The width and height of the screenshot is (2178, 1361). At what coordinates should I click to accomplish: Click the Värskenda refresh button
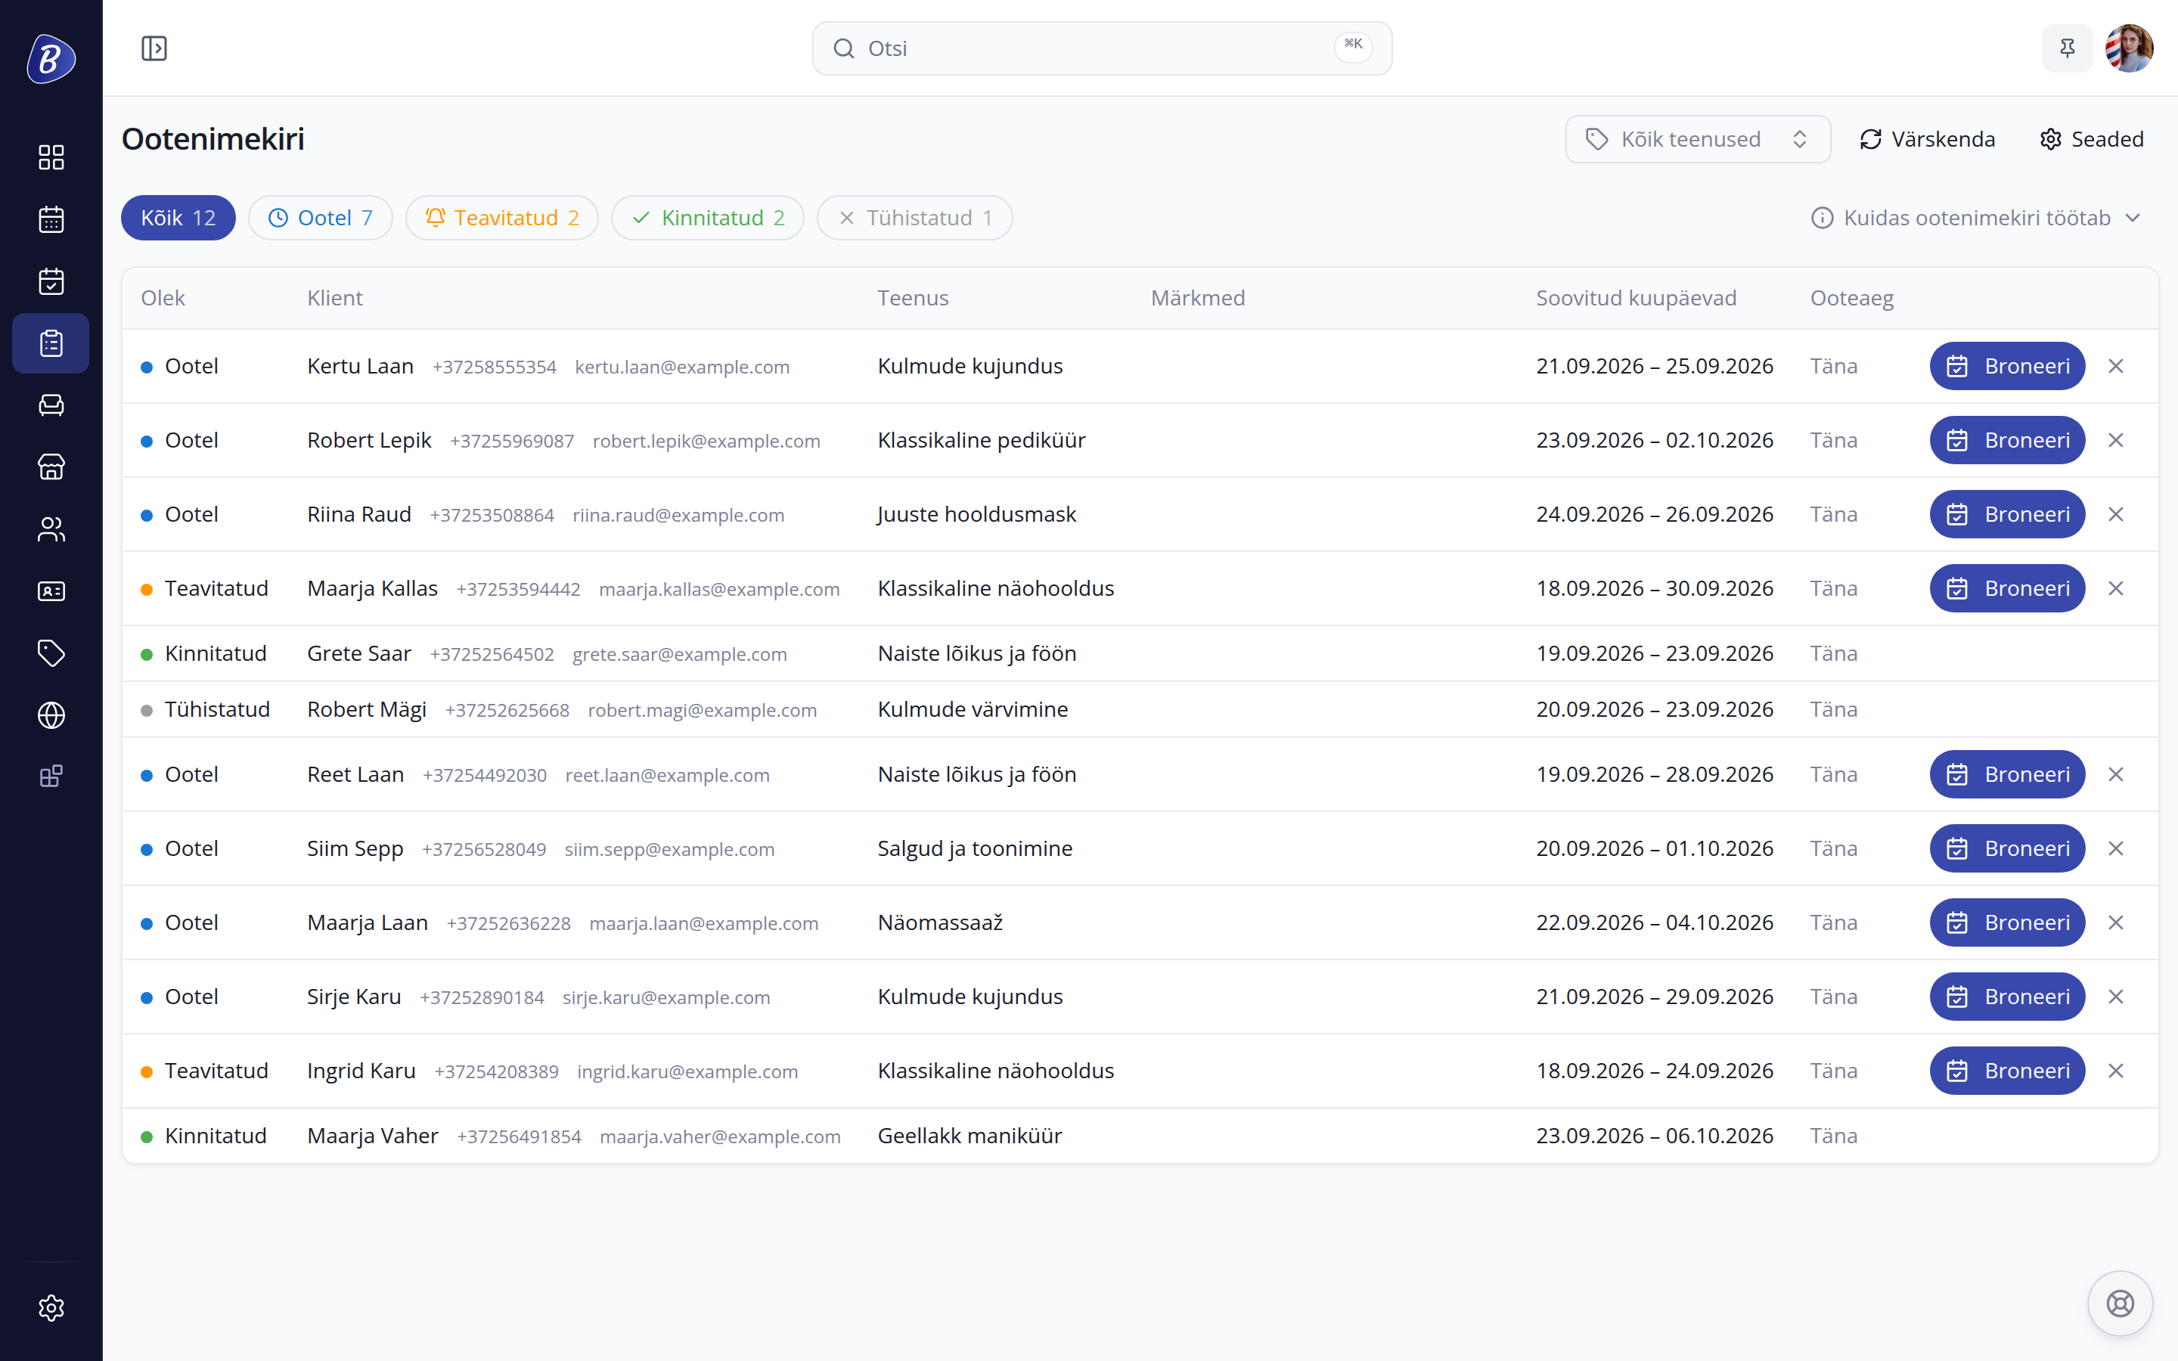pyautogui.click(x=1928, y=140)
